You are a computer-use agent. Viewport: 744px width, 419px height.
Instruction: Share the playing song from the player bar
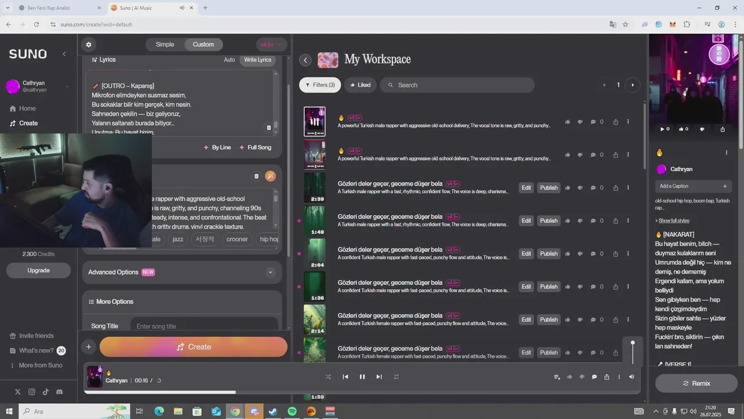pyautogui.click(x=606, y=377)
